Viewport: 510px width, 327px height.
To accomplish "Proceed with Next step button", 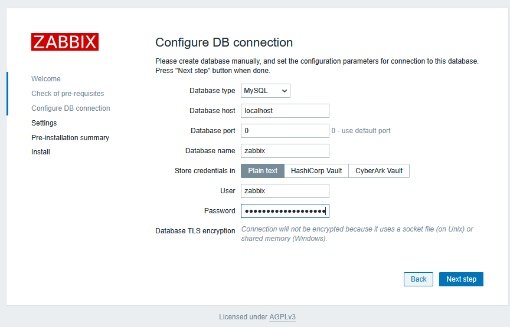I will (461, 279).
